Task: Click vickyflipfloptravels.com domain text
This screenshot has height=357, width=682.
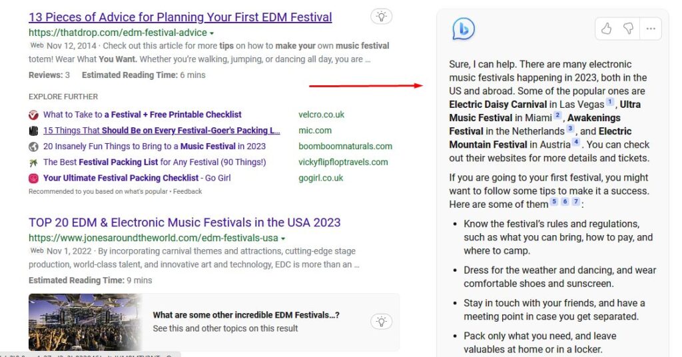Action: click(343, 163)
